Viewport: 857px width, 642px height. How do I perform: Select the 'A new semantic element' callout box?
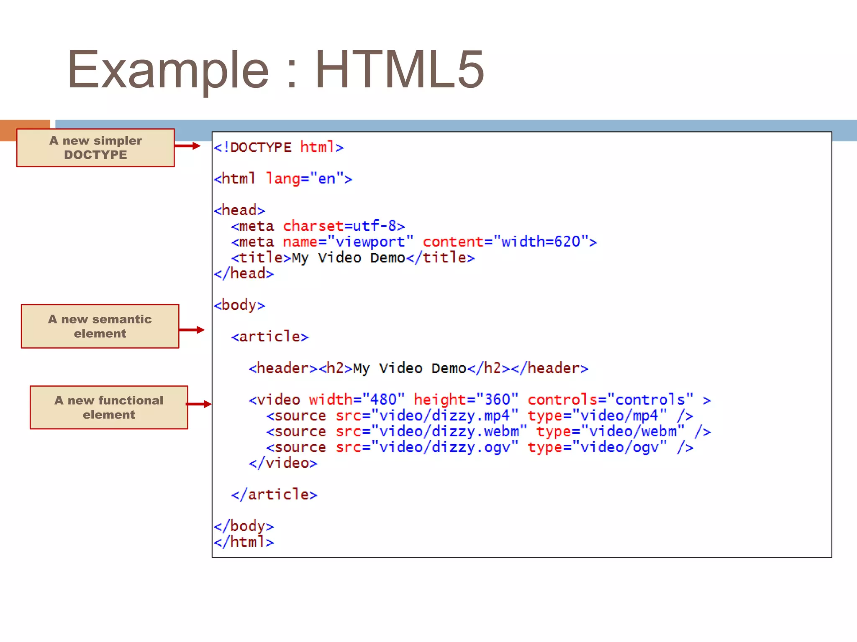click(100, 326)
